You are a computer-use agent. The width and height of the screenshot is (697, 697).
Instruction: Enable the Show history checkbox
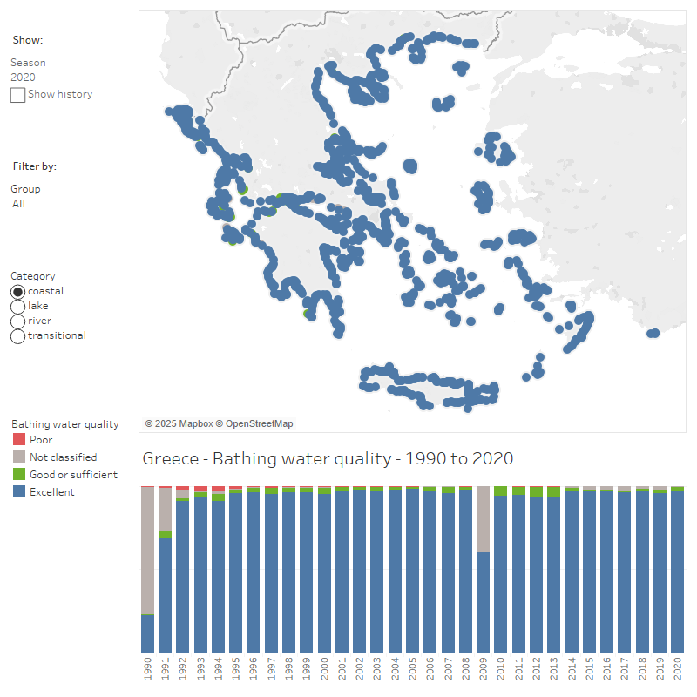(17, 95)
